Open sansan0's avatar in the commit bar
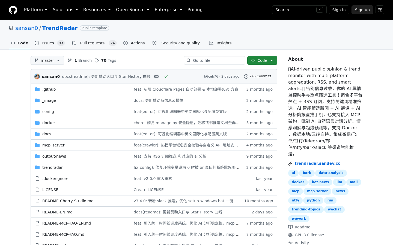 tap(37, 76)
